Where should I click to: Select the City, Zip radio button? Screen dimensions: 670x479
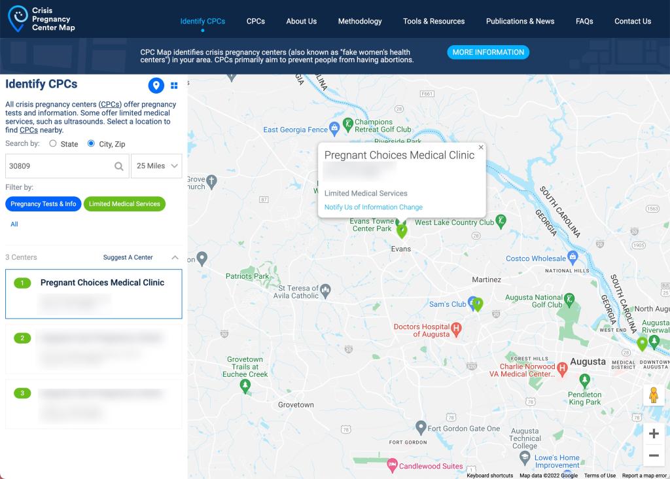tap(91, 144)
